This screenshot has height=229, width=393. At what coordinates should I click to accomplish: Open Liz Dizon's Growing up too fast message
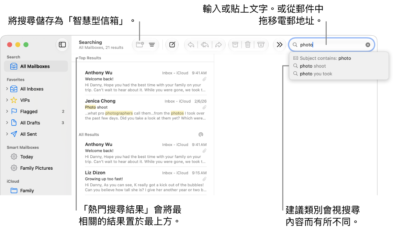point(146,181)
